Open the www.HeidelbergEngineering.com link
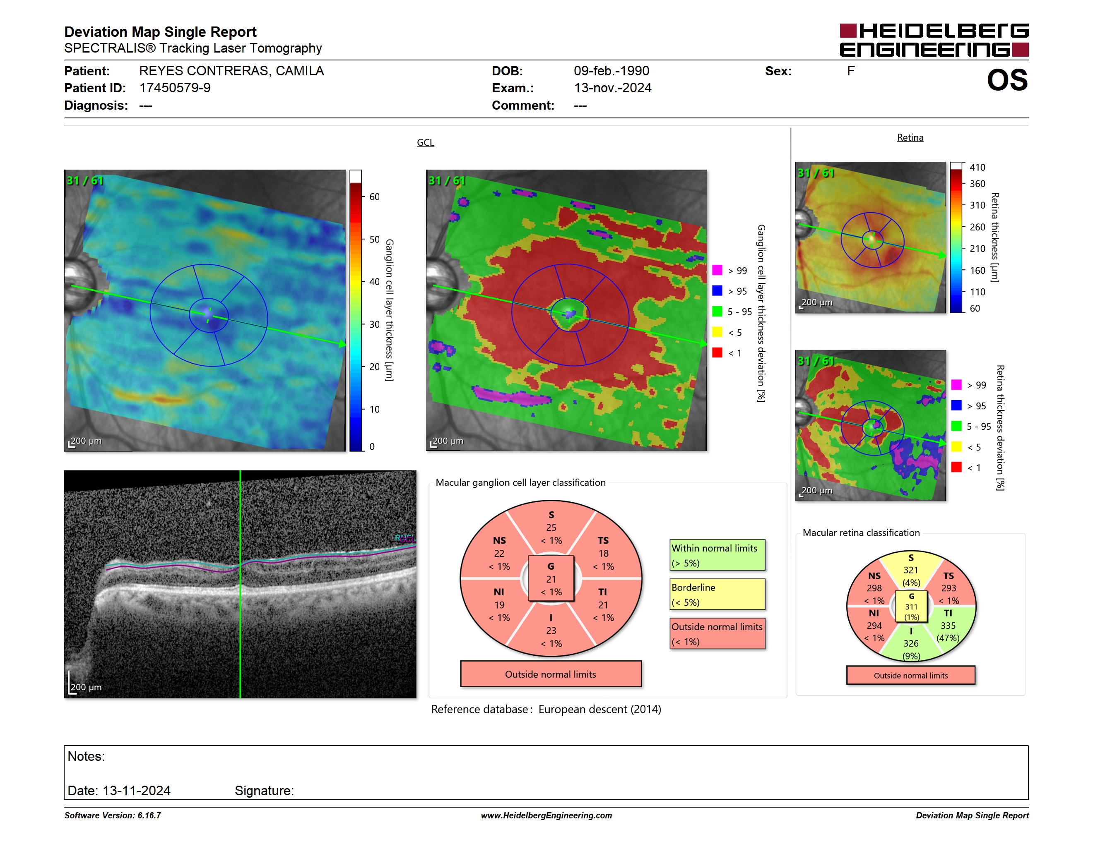 [x=546, y=815]
